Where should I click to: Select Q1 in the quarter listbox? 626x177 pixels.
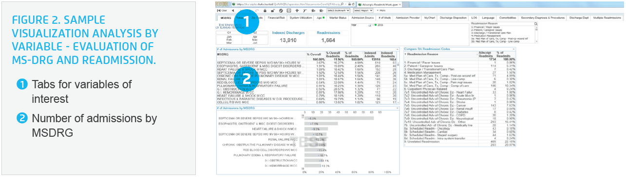tap(229, 32)
